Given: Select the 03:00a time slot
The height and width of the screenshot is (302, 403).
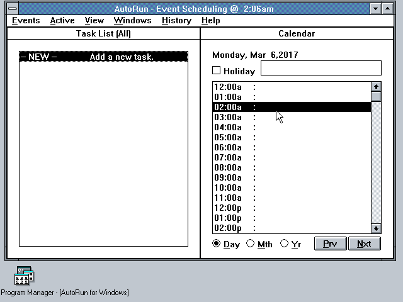Looking at the screenshot, I should pos(292,117).
